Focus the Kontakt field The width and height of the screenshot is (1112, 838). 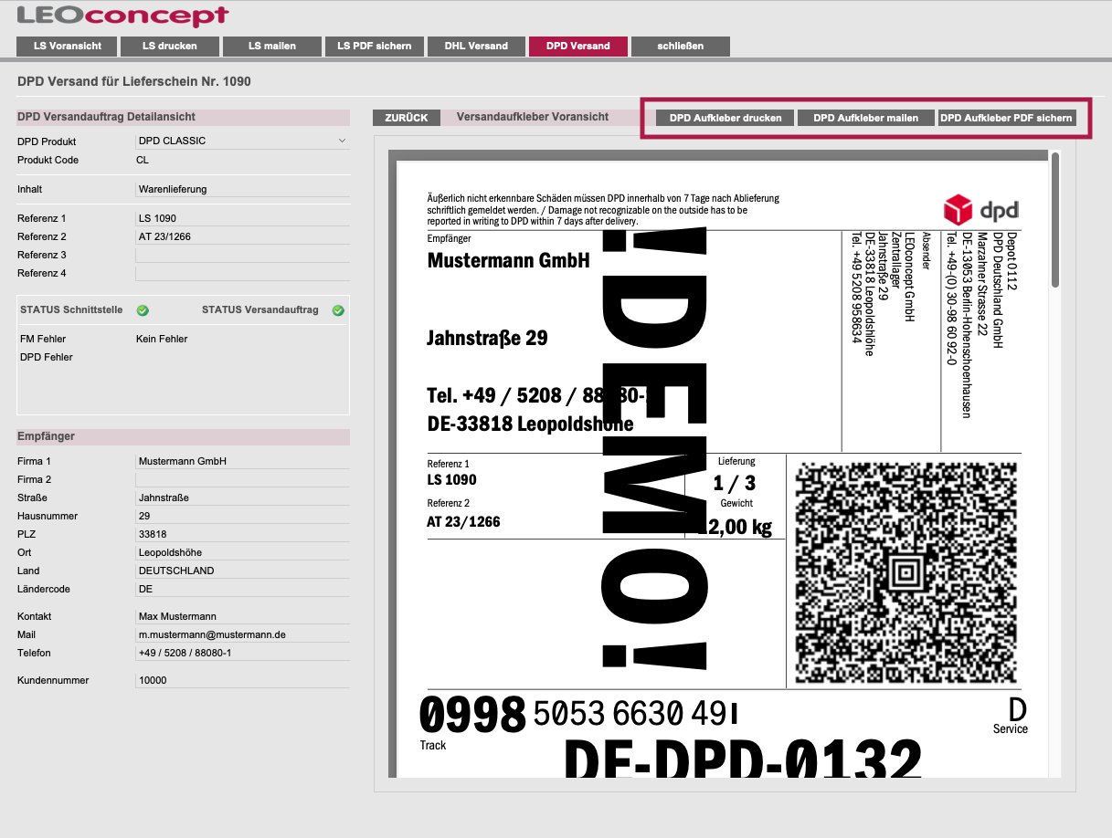pos(242,616)
